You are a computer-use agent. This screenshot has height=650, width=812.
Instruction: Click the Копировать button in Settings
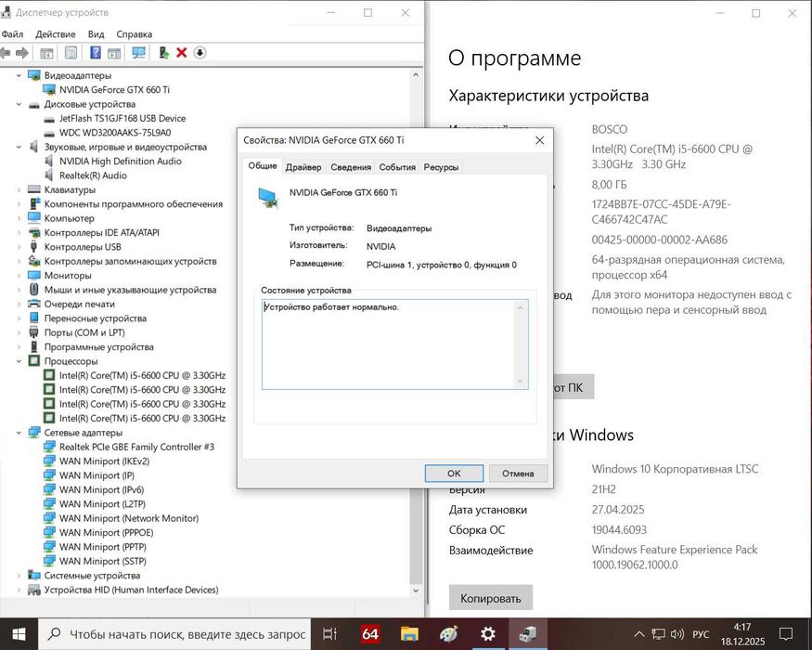pos(490,598)
